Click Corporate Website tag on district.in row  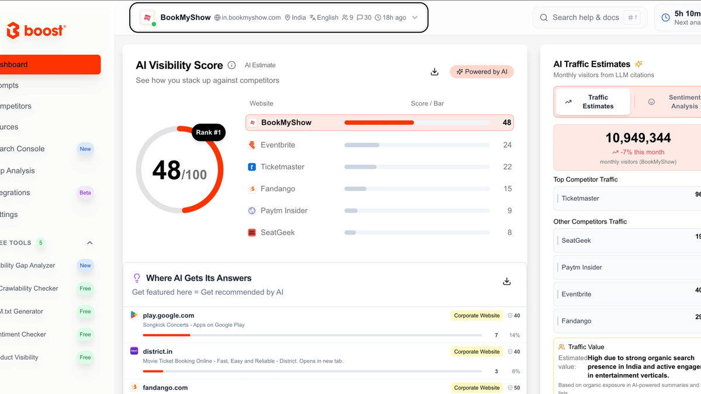[477, 352]
